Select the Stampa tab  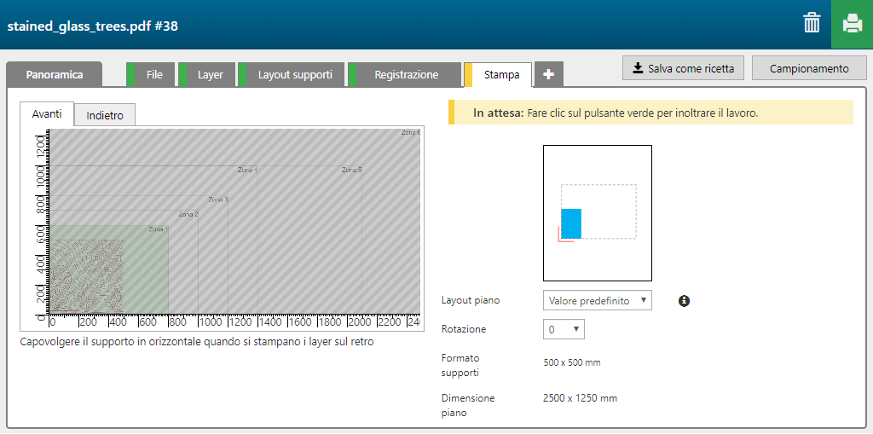(x=501, y=75)
